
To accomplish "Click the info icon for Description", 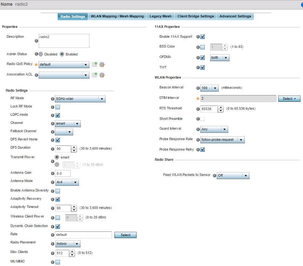I will click(x=36, y=41).
